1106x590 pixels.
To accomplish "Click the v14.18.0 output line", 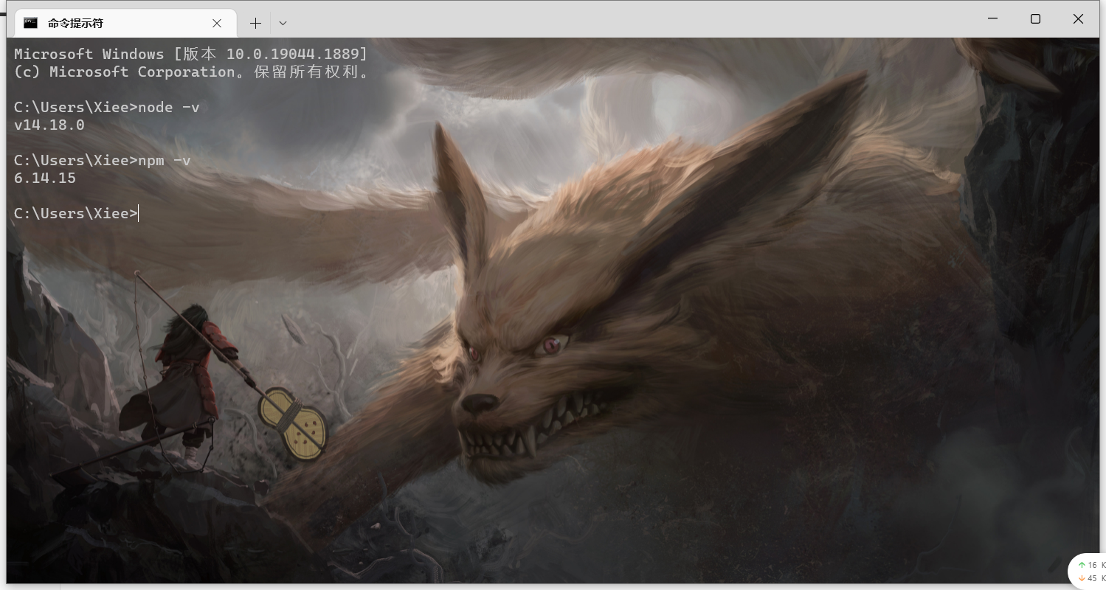I will 49,125.
